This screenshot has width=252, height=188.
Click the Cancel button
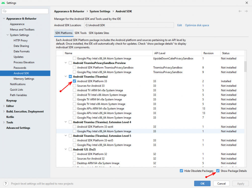click(x=221, y=183)
